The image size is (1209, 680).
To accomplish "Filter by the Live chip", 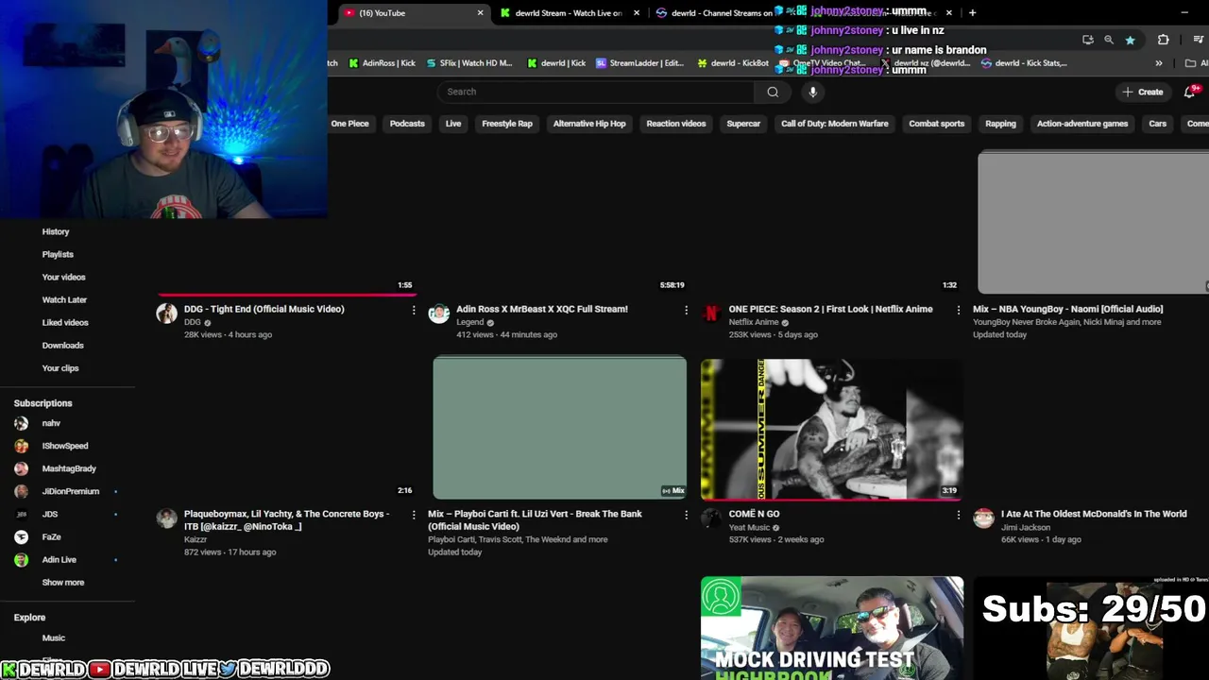I will [x=453, y=124].
